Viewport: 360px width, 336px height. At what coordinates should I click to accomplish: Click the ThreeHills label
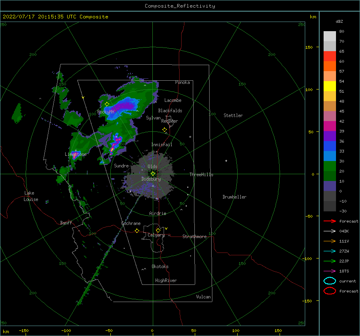coord(201,175)
